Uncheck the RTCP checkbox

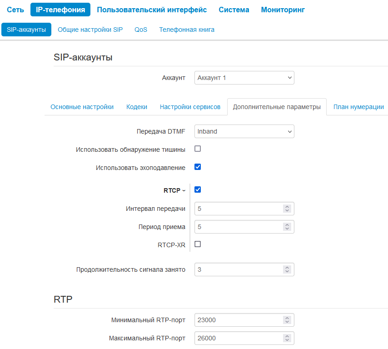click(x=198, y=189)
